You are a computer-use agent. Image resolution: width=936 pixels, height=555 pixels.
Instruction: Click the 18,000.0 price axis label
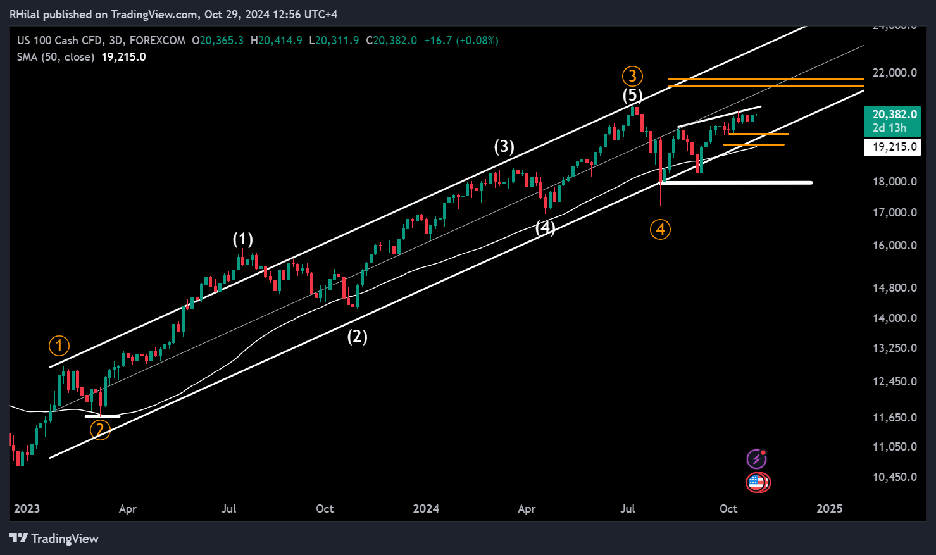click(894, 182)
